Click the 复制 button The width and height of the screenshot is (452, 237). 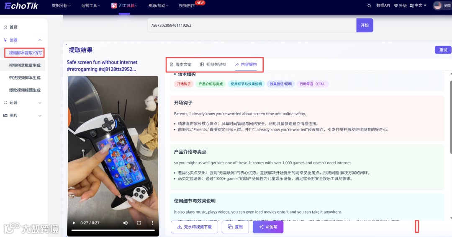235,227
